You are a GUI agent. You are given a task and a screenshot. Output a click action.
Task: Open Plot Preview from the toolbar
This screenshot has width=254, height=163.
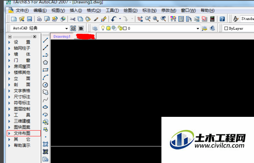47,19
